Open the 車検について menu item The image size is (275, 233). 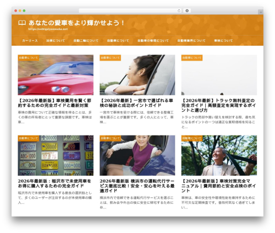pyautogui.click(x=223, y=41)
